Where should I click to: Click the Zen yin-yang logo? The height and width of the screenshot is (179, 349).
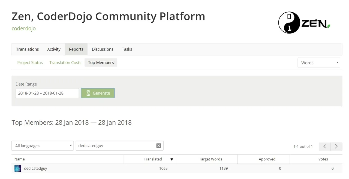pos(289,23)
